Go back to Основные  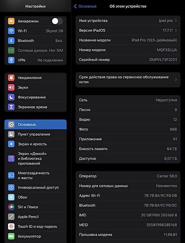click(85, 6)
